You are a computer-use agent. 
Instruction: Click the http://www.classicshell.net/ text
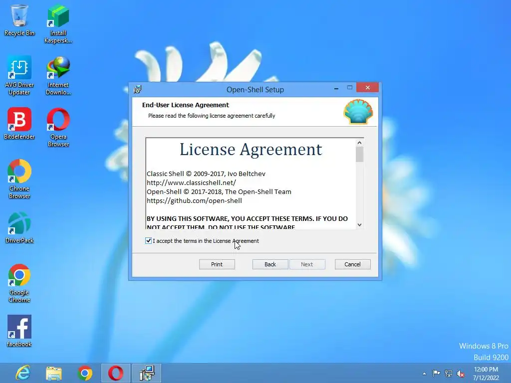[x=191, y=183]
